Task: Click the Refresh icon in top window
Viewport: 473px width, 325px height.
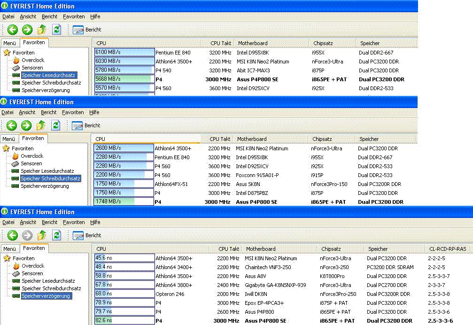Action: point(57,30)
